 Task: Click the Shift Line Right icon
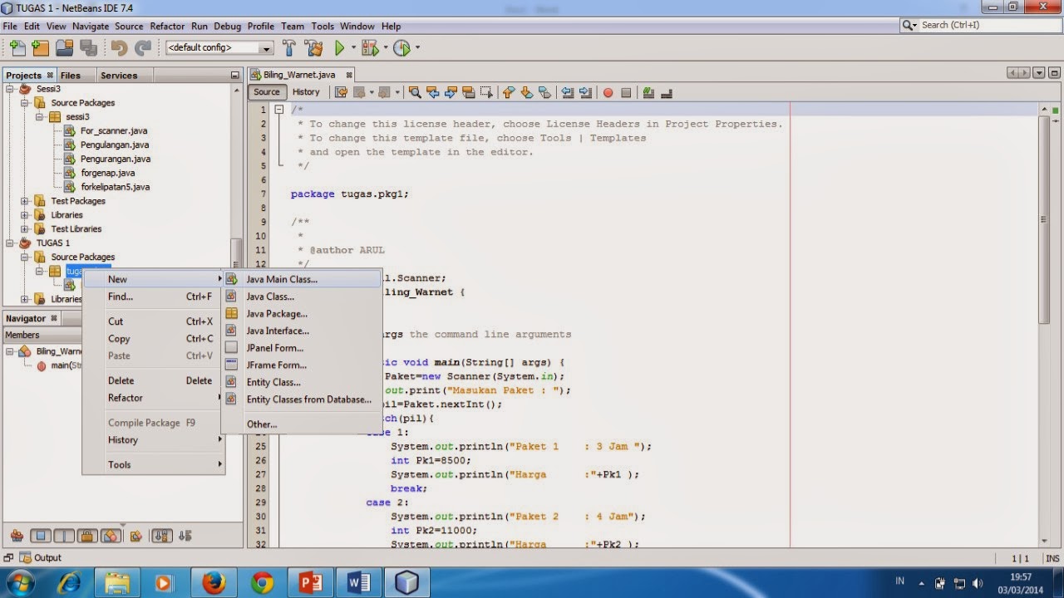pos(586,92)
